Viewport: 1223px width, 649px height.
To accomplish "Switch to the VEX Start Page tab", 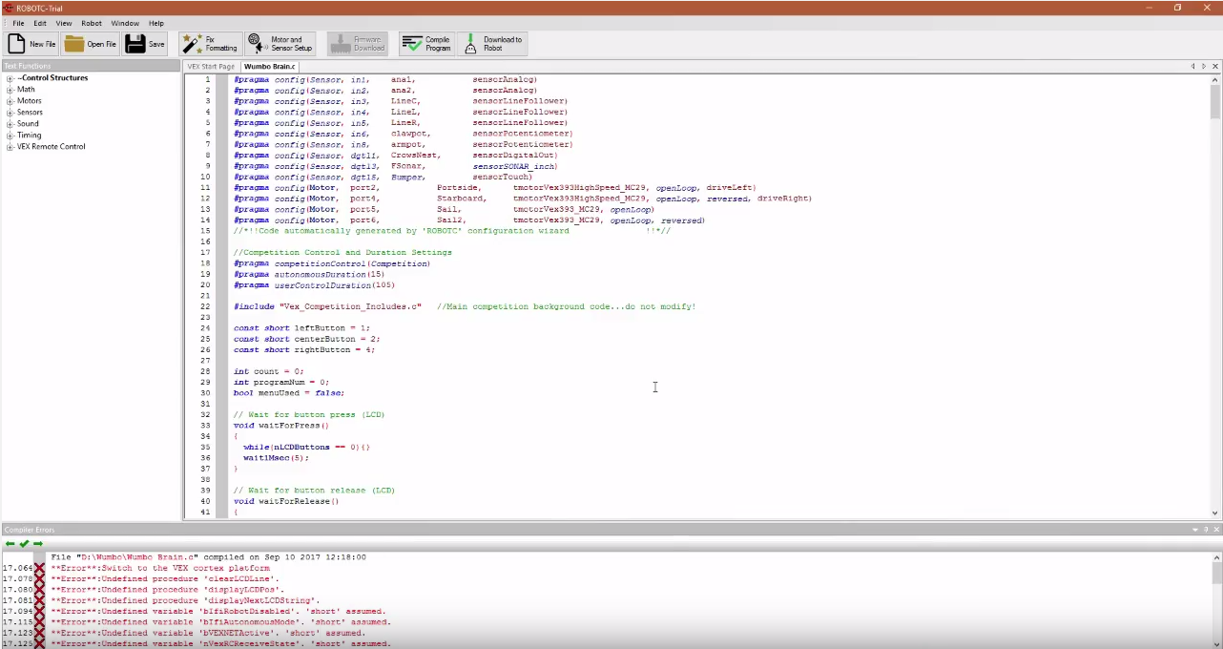I will point(211,67).
